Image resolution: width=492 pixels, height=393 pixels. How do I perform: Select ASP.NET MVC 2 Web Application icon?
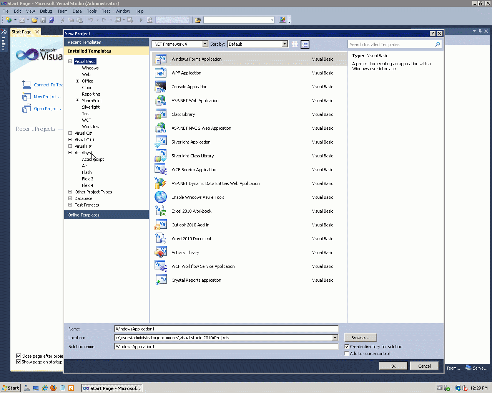tap(161, 128)
